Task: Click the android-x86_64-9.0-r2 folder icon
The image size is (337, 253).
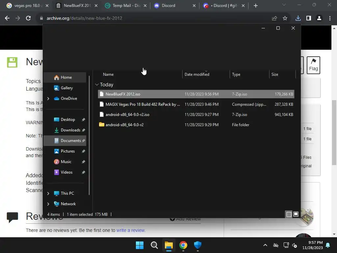Action: [102, 125]
